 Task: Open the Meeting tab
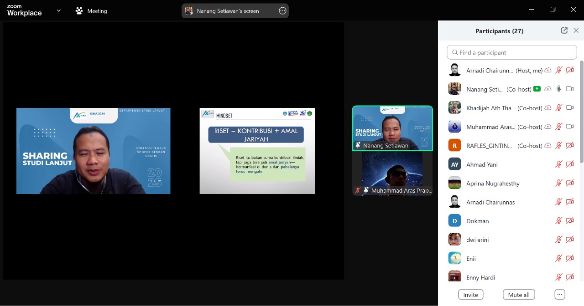pyautogui.click(x=97, y=11)
